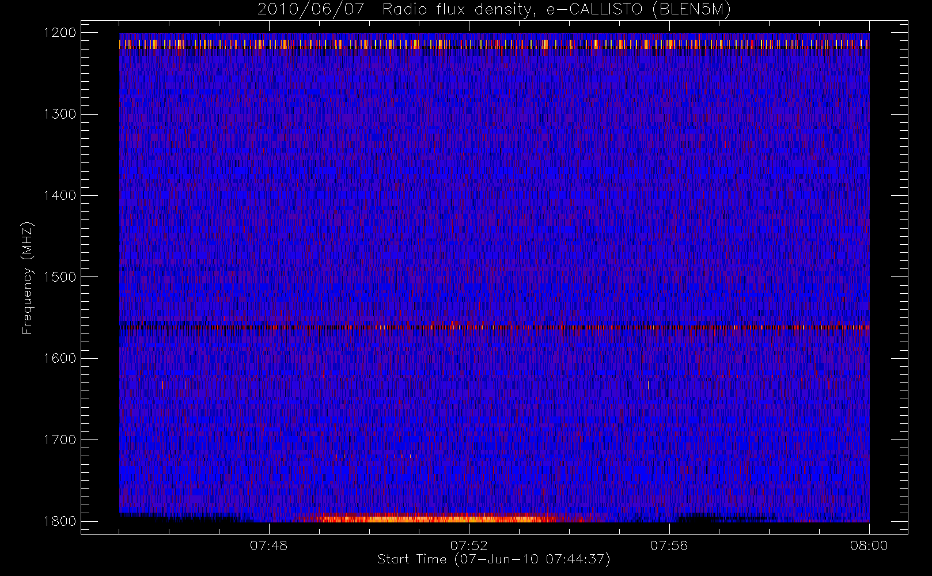Click the 08:00 time tick label
932x576 pixels.
869,545
